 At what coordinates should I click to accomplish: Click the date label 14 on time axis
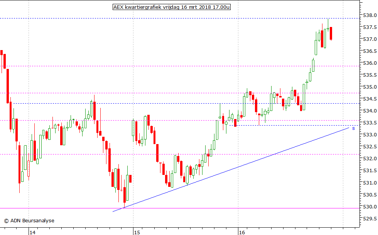pyautogui.click(x=32, y=232)
